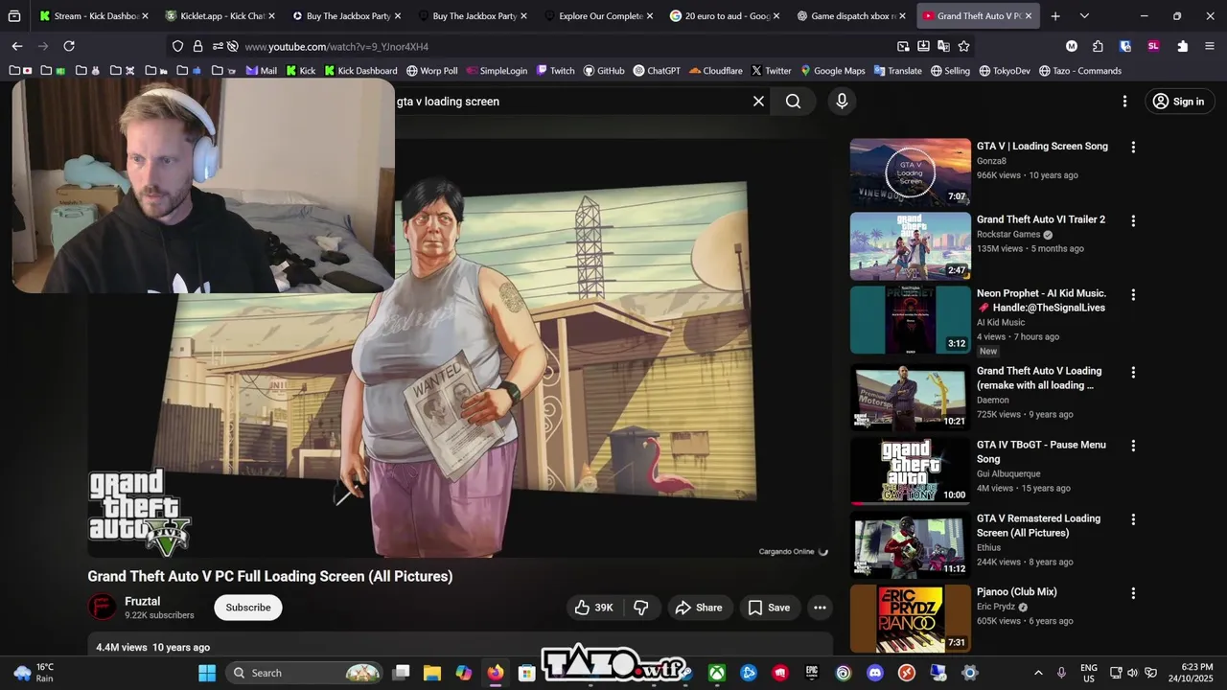Open Windows Start menu
Viewport: 1227px width, 690px height.
pos(207,673)
